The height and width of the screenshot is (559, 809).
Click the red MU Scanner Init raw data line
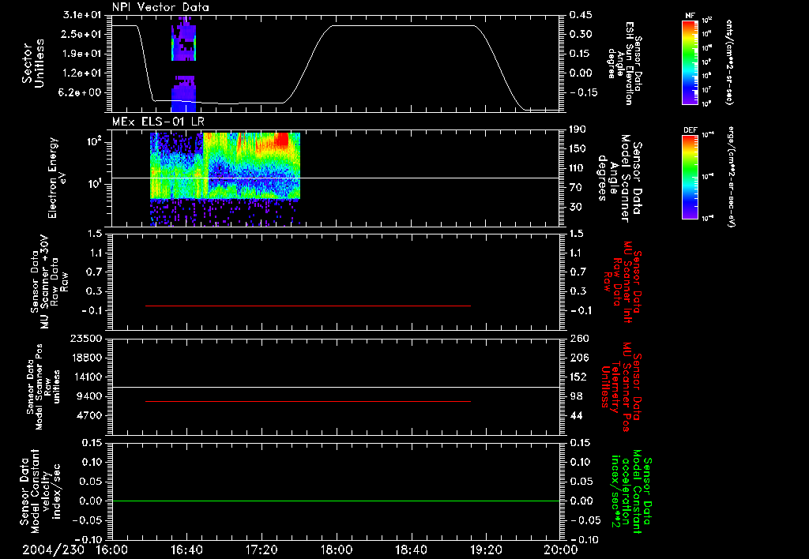[308, 306]
